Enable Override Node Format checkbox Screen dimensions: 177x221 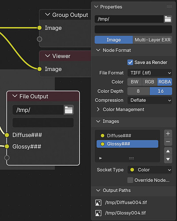130,180
